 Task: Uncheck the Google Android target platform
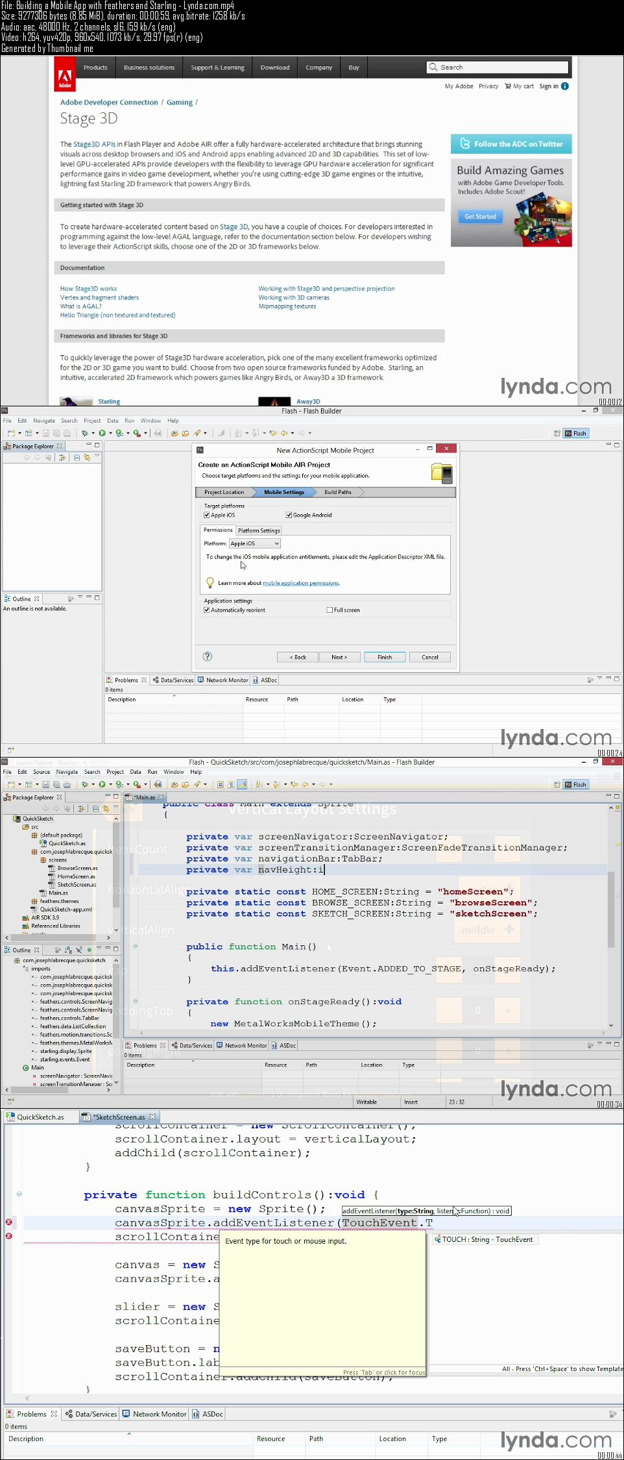point(289,515)
